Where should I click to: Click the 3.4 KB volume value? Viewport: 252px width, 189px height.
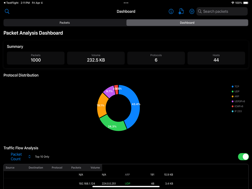[169, 183]
